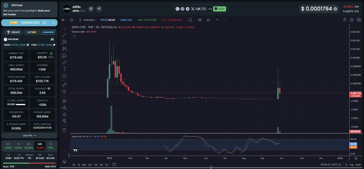364x169 pixels.
Task: Select the trend line drawing tool
Action: [64, 35]
